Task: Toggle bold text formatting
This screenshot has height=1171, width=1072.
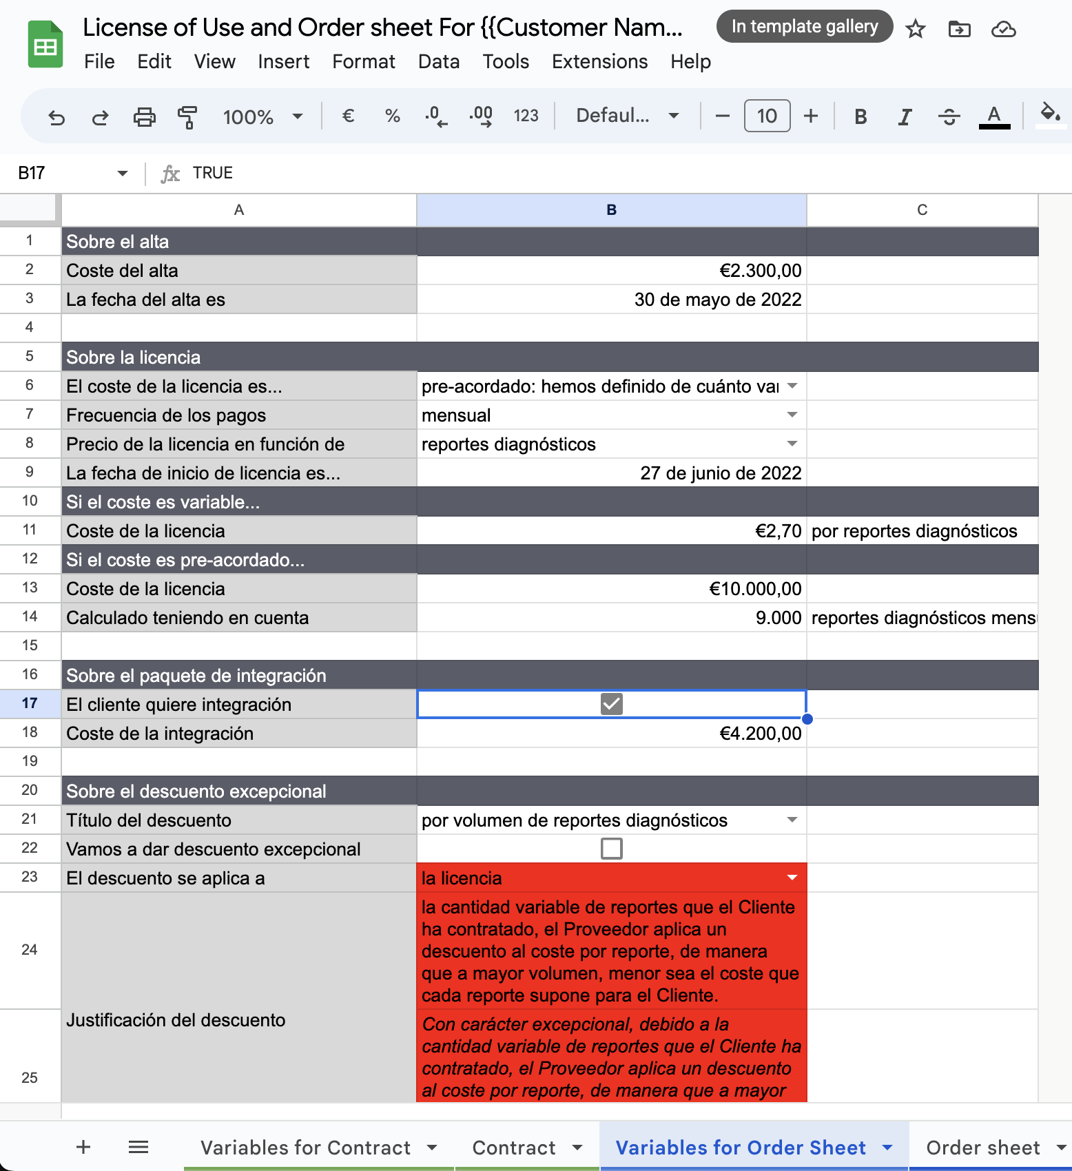Action: [860, 117]
